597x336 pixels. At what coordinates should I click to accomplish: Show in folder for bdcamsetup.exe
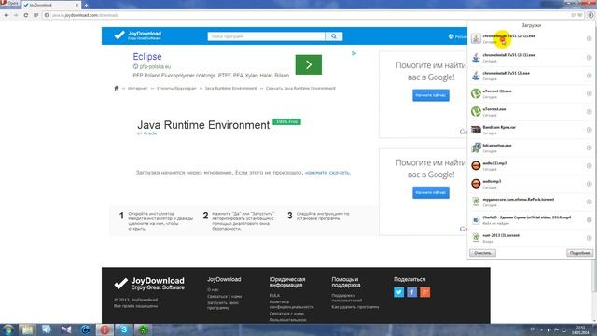(589, 147)
